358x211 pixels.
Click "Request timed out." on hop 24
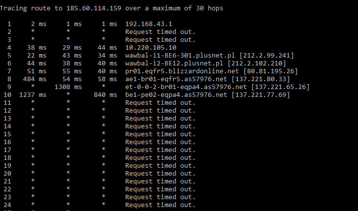(x=161, y=205)
